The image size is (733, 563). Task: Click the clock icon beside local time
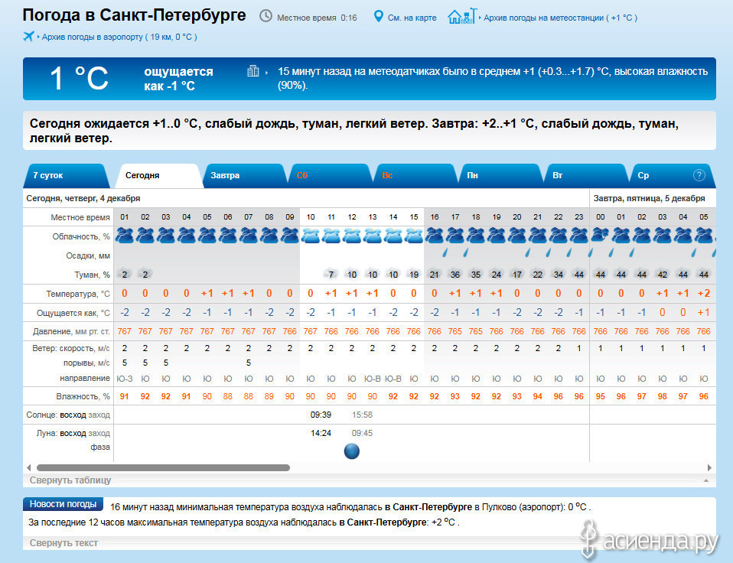pyautogui.click(x=266, y=16)
